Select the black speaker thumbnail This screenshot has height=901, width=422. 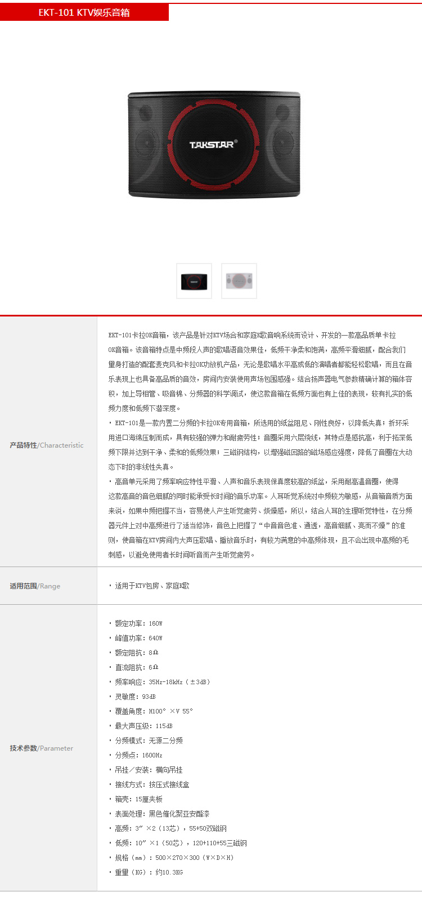point(194,280)
